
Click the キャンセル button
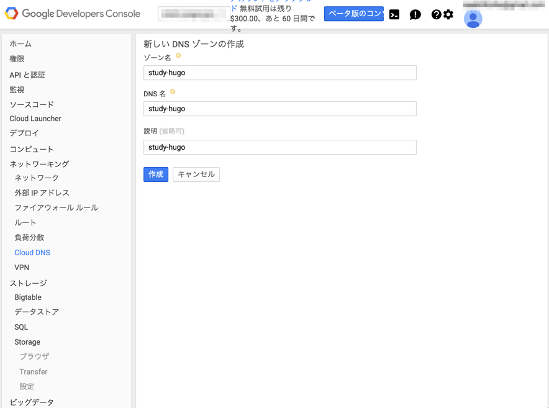point(196,175)
